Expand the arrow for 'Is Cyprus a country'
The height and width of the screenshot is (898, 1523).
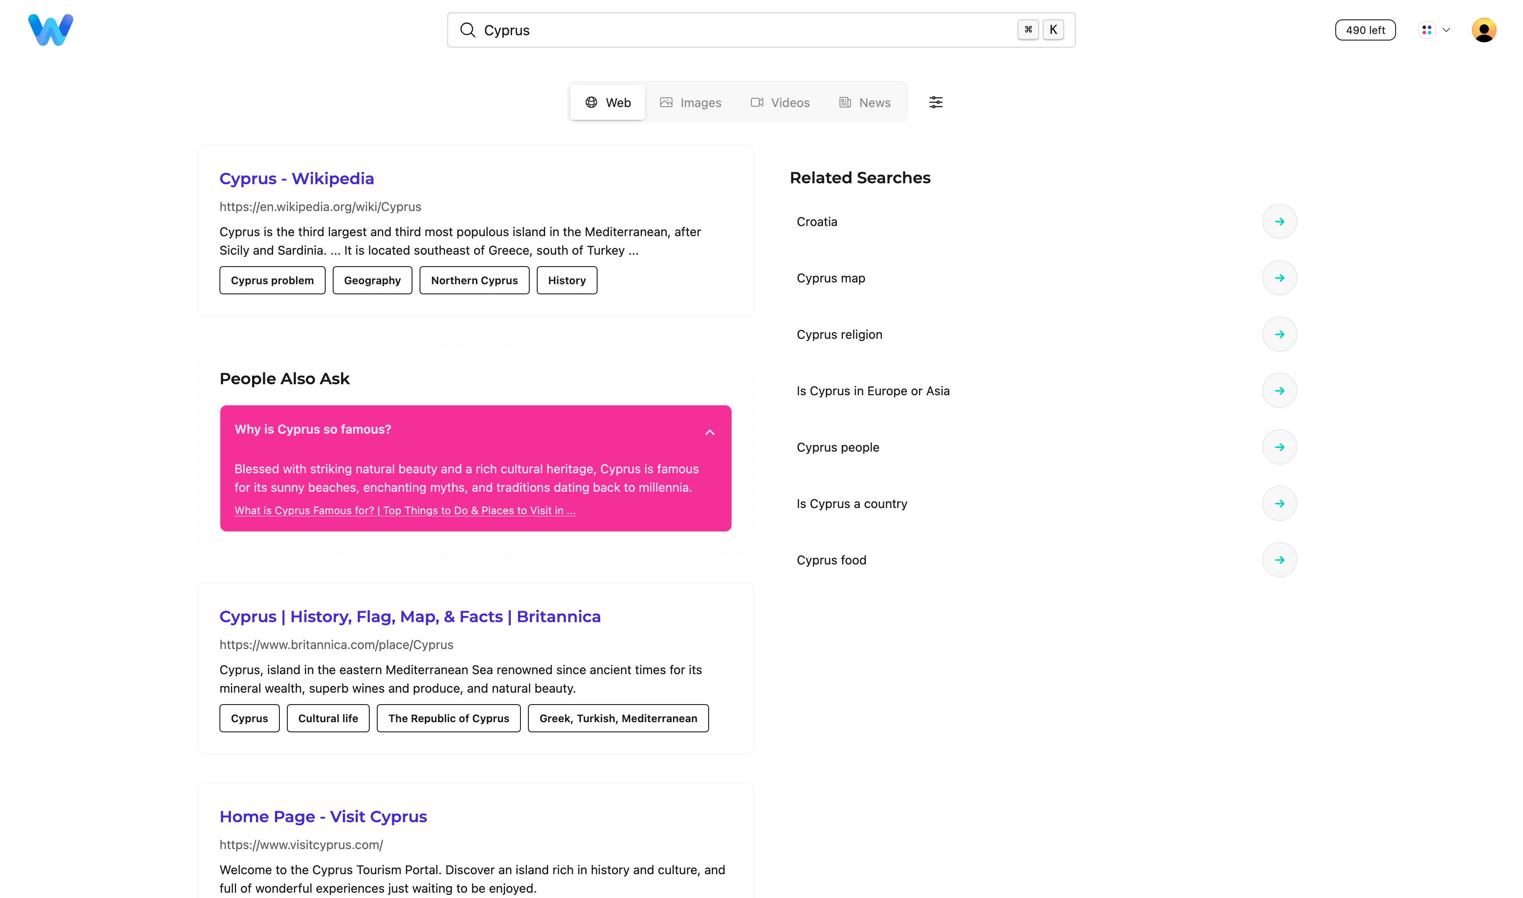pos(1280,502)
